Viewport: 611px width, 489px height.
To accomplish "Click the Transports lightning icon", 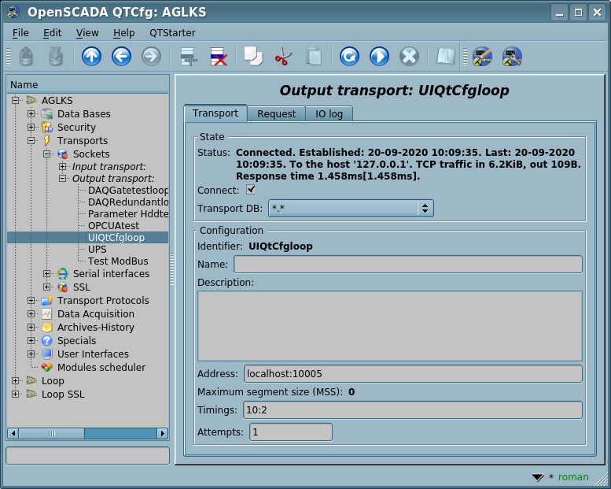I will [47, 140].
